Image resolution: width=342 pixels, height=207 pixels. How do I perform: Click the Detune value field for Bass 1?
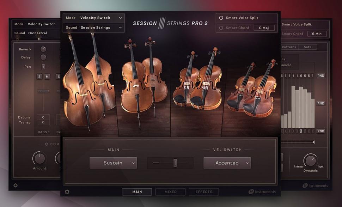coord(43,117)
